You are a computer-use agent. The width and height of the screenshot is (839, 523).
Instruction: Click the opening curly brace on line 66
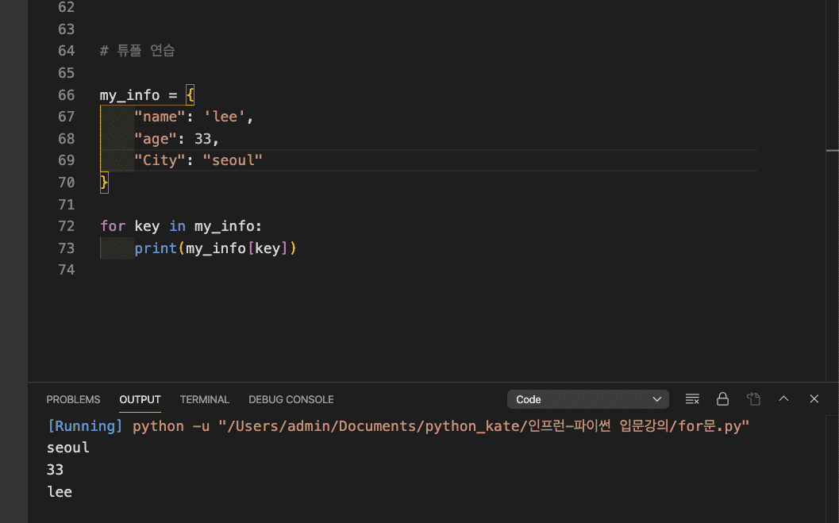(190, 95)
